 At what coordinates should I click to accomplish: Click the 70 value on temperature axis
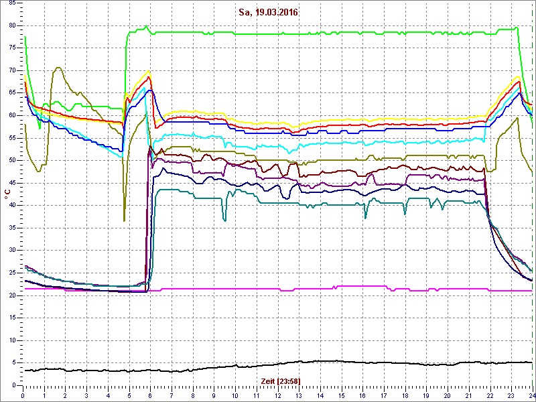tap(11, 70)
